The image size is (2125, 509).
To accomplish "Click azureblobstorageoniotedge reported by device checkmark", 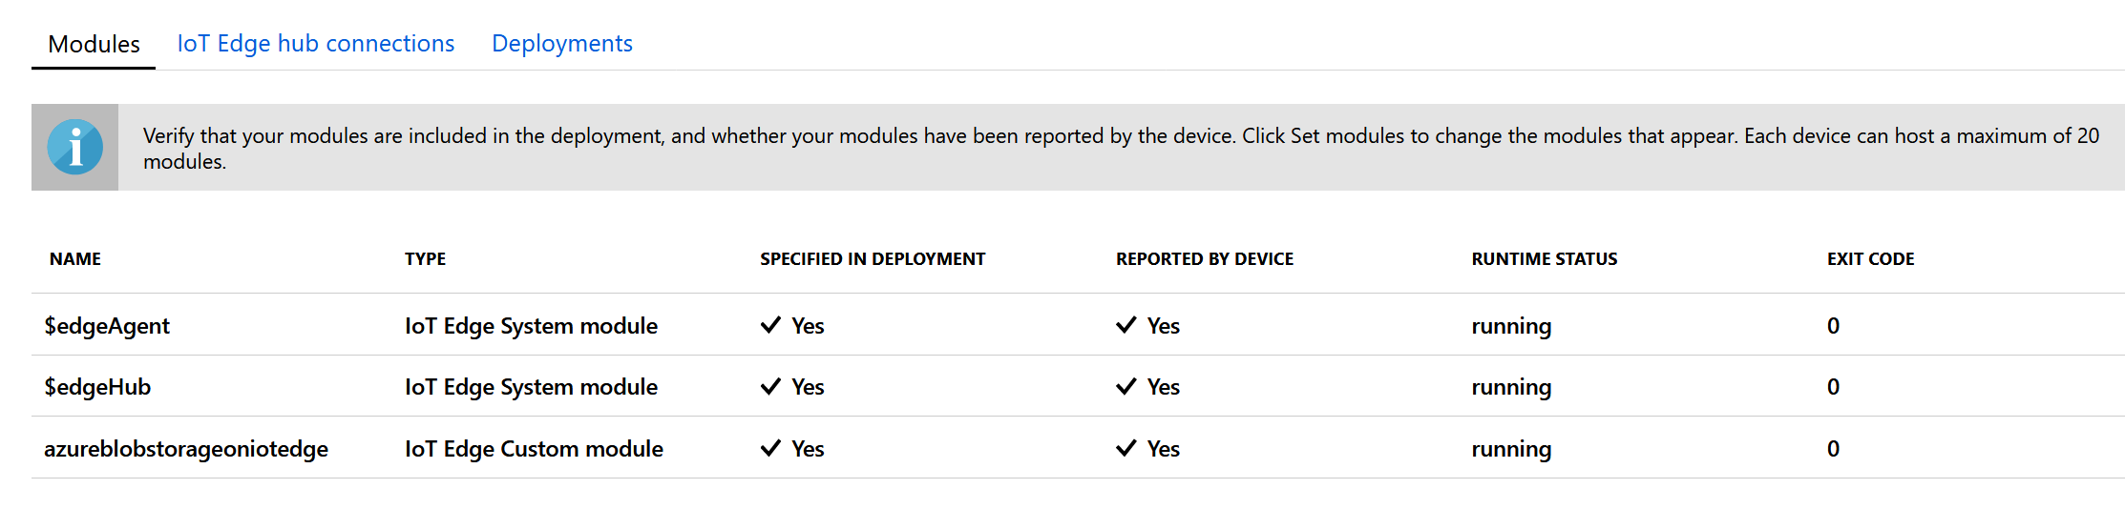I will click(1126, 448).
